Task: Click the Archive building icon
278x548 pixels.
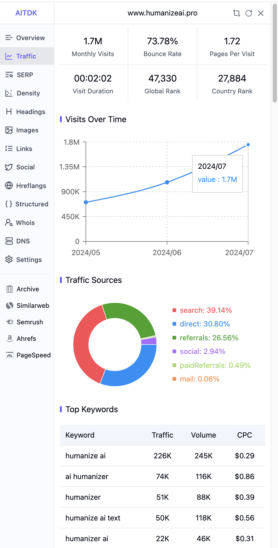Action: coord(10,289)
